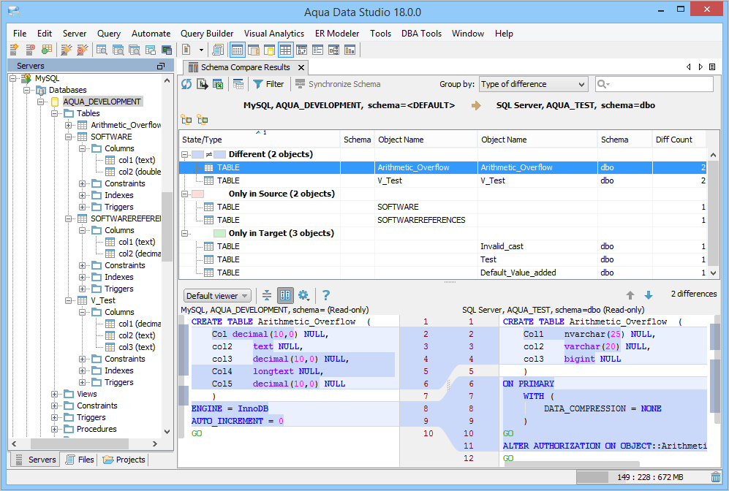The image size is (729, 491).
Task: Open the Default viewer dropdown
Action: pyautogui.click(x=217, y=295)
